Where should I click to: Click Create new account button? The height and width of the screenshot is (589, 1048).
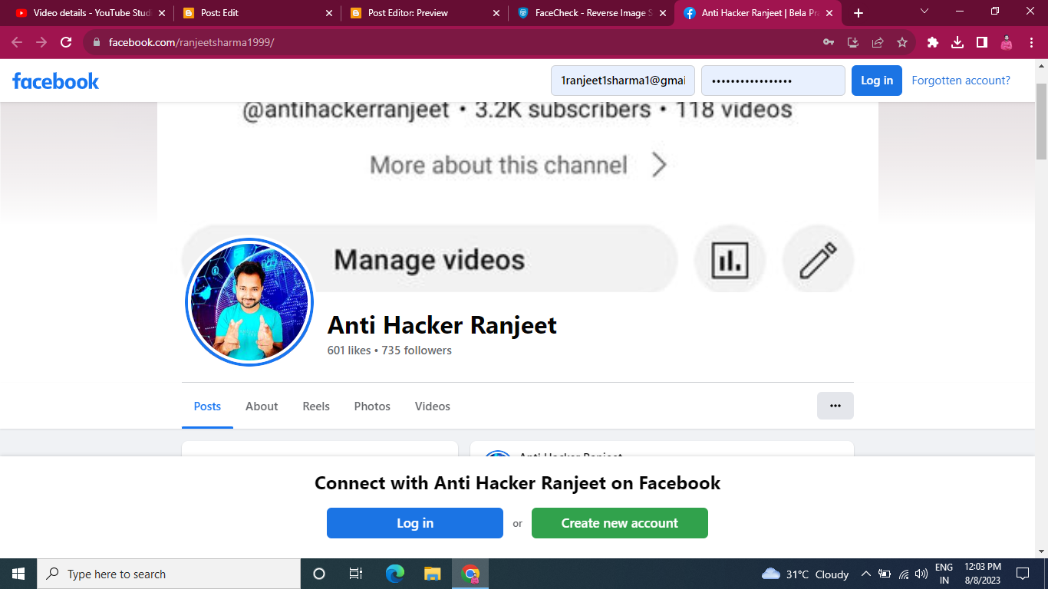click(620, 523)
